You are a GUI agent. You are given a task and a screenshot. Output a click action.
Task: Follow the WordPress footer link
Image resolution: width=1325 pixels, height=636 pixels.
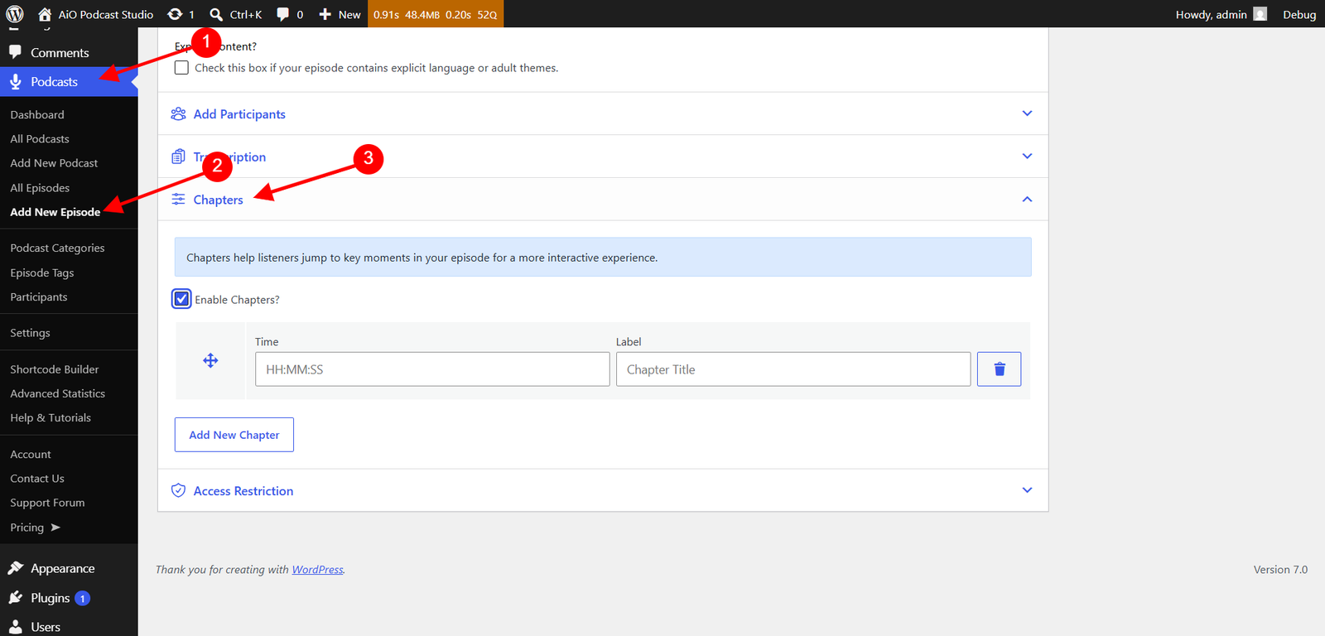pyautogui.click(x=317, y=570)
